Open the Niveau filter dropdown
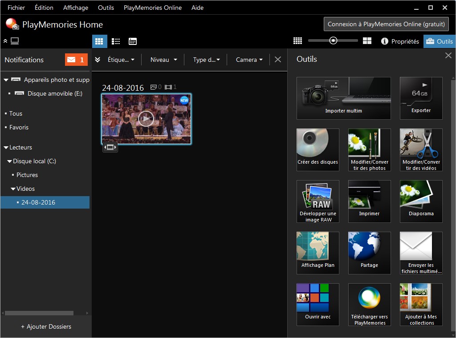The height and width of the screenshot is (338, 456). (x=163, y=60)
